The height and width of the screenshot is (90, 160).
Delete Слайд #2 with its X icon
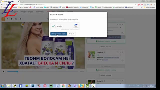(123, 52)
